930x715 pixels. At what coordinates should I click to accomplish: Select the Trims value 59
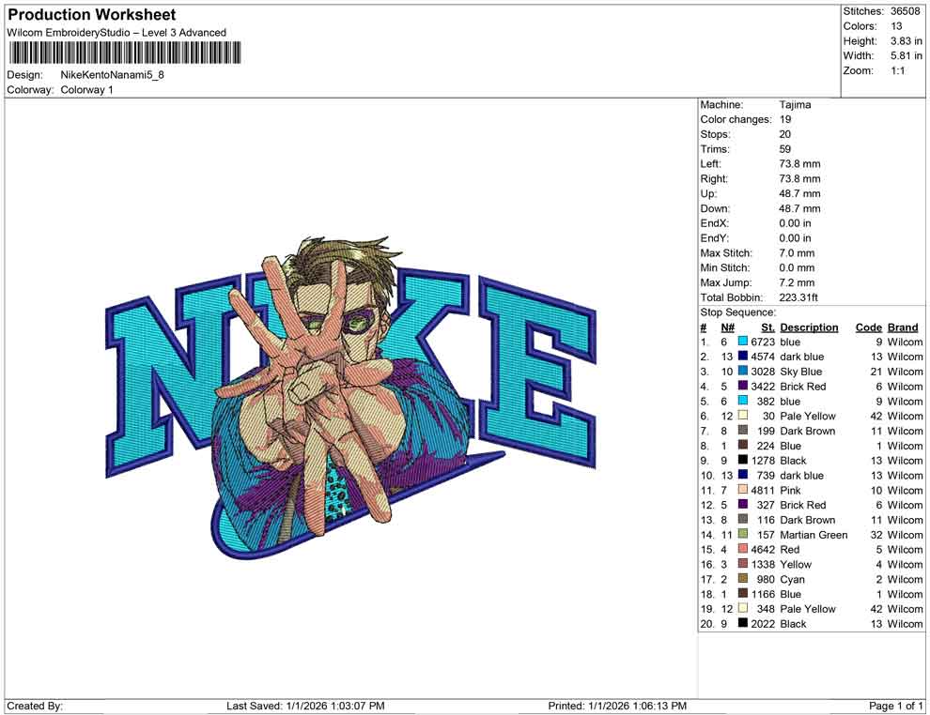click(784, 149)
